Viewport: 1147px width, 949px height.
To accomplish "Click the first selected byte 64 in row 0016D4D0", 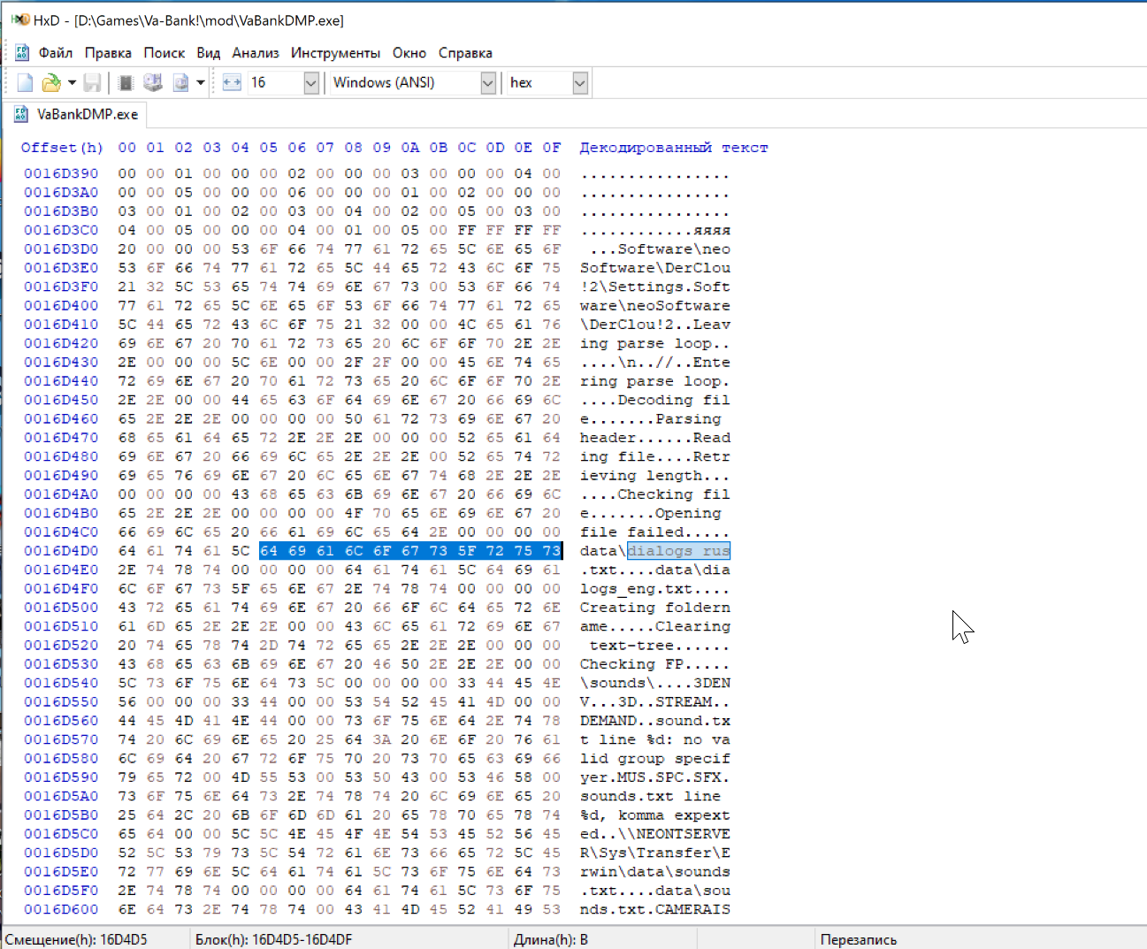I will [269, 550].
